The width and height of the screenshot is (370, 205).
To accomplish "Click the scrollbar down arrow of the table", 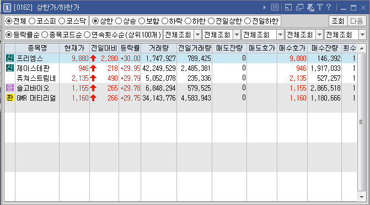I will pos(362,197).
